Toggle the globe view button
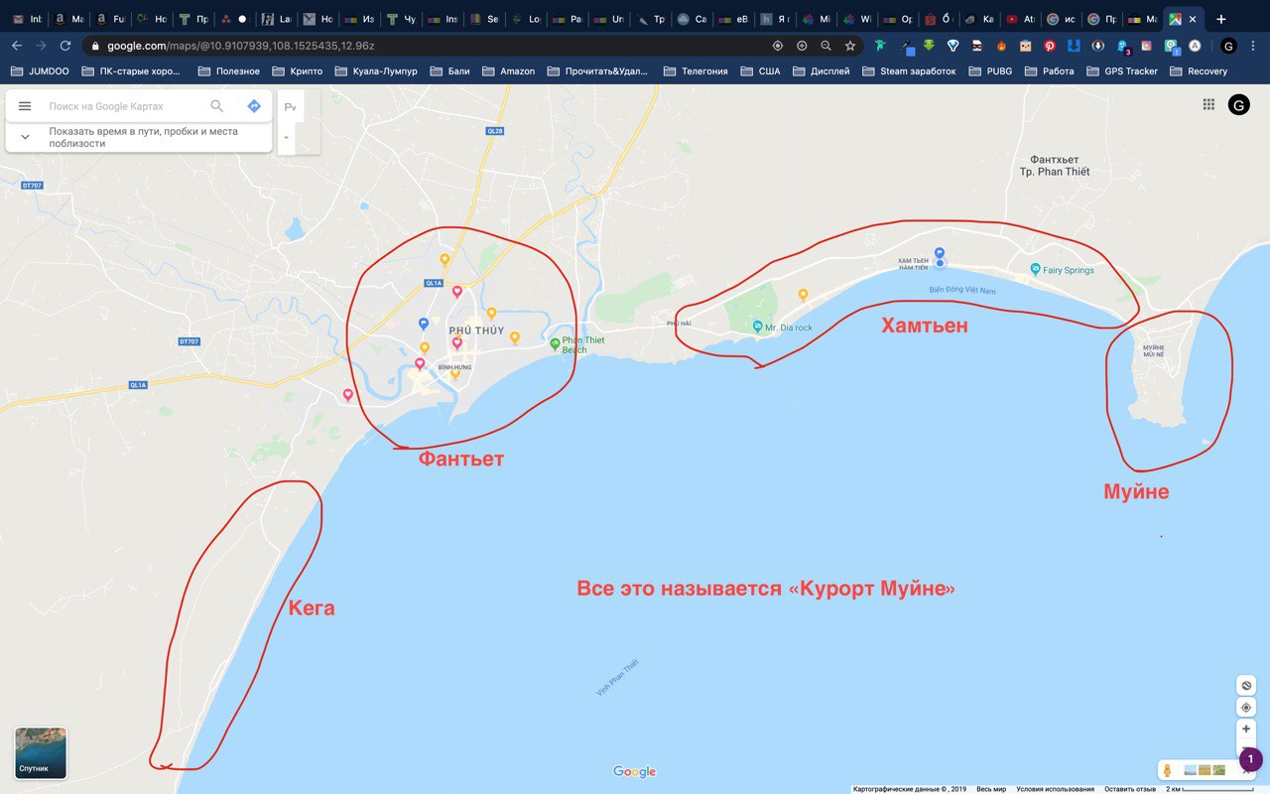 [1246, 686]
